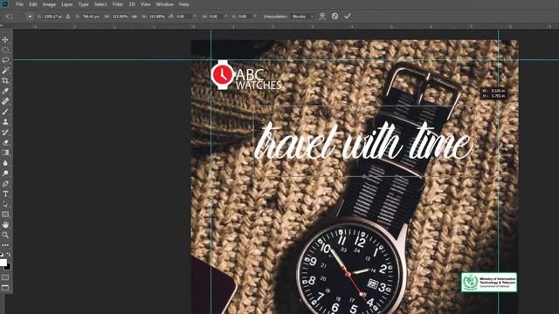
Task: Click the width percentage field
Action: pos(121,17)
